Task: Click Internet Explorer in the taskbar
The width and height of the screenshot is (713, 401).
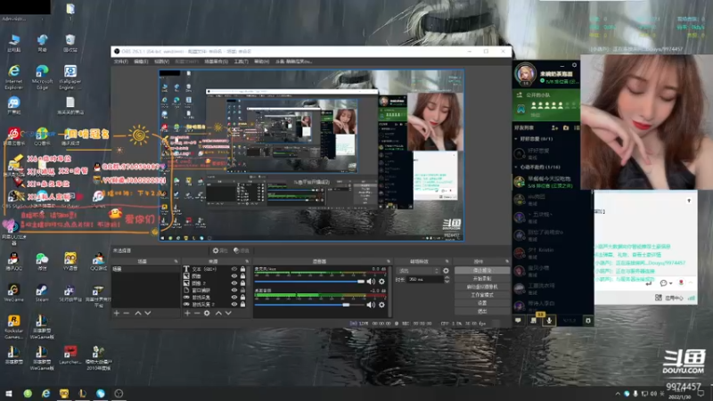Action: click(46, 393)
